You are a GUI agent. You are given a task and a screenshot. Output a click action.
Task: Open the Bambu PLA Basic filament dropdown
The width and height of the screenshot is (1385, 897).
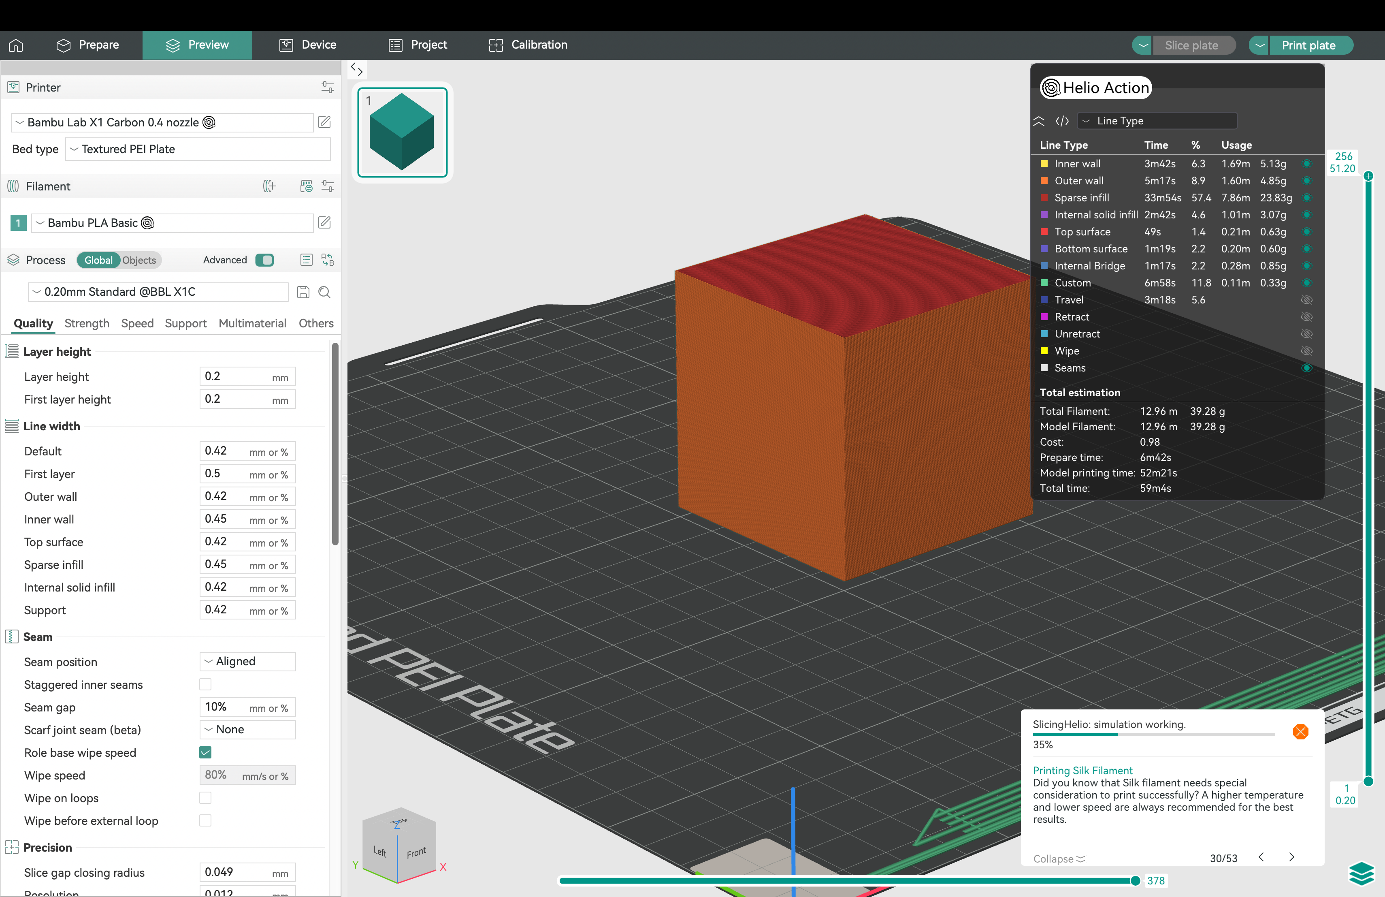tap(172, 222)
